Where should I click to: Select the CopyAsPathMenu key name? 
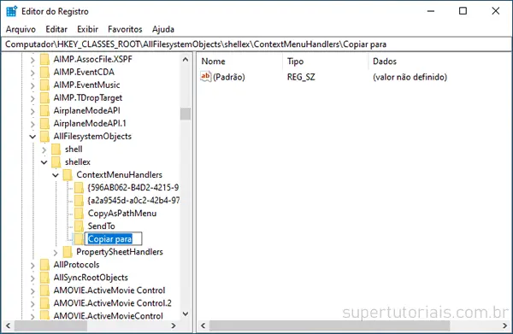122,214
